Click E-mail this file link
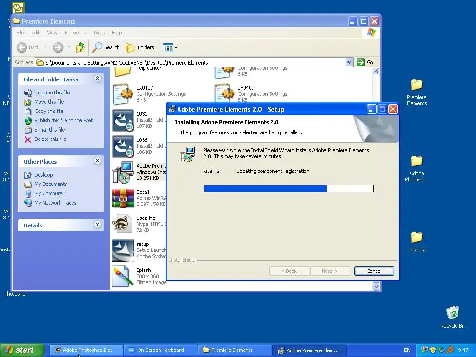 tap(49, 130)
